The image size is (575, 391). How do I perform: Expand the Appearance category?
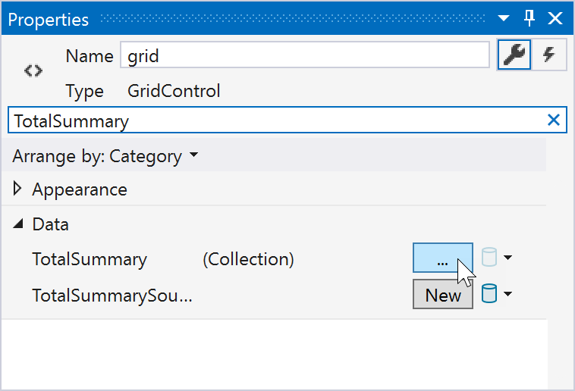pyautogui.click(x=19, y=189)
